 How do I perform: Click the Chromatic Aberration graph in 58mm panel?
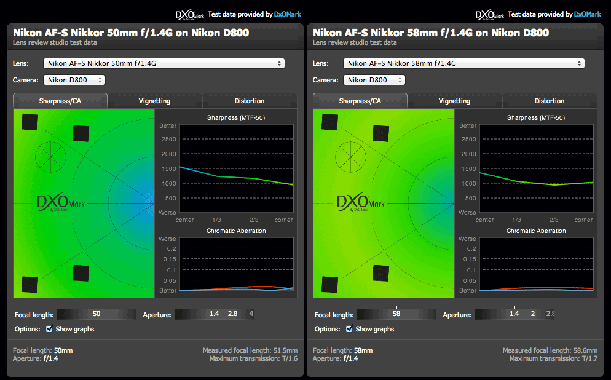click(x=536, y=264)
